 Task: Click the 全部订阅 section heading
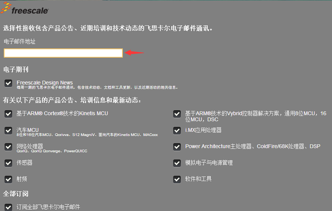point(16,194)
